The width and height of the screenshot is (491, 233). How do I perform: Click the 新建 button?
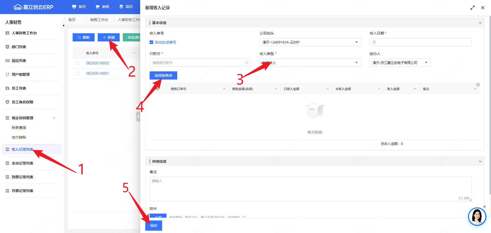tap(109, 37)
